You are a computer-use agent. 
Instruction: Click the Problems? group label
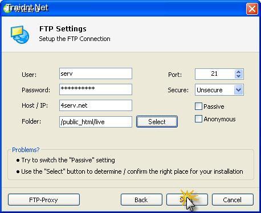click(x=26, y=150)
